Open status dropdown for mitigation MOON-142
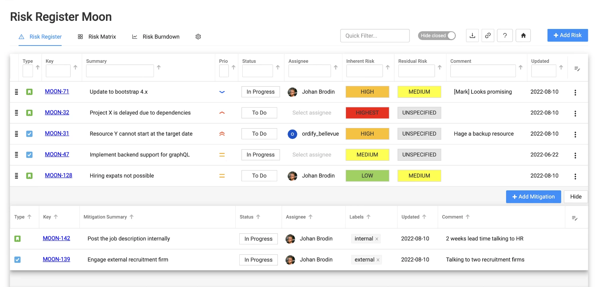 coord(258,239)
